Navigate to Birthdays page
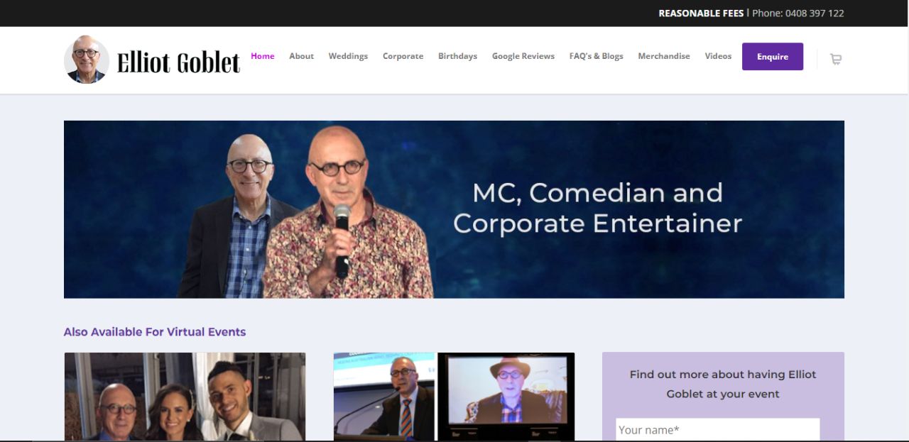 tap(457, 56)
